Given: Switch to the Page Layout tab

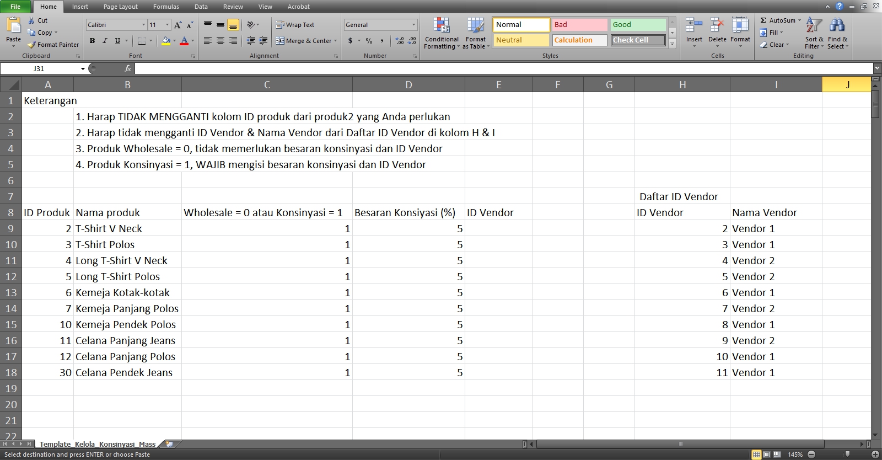Looking at the screenshot, I should (120, 7).
